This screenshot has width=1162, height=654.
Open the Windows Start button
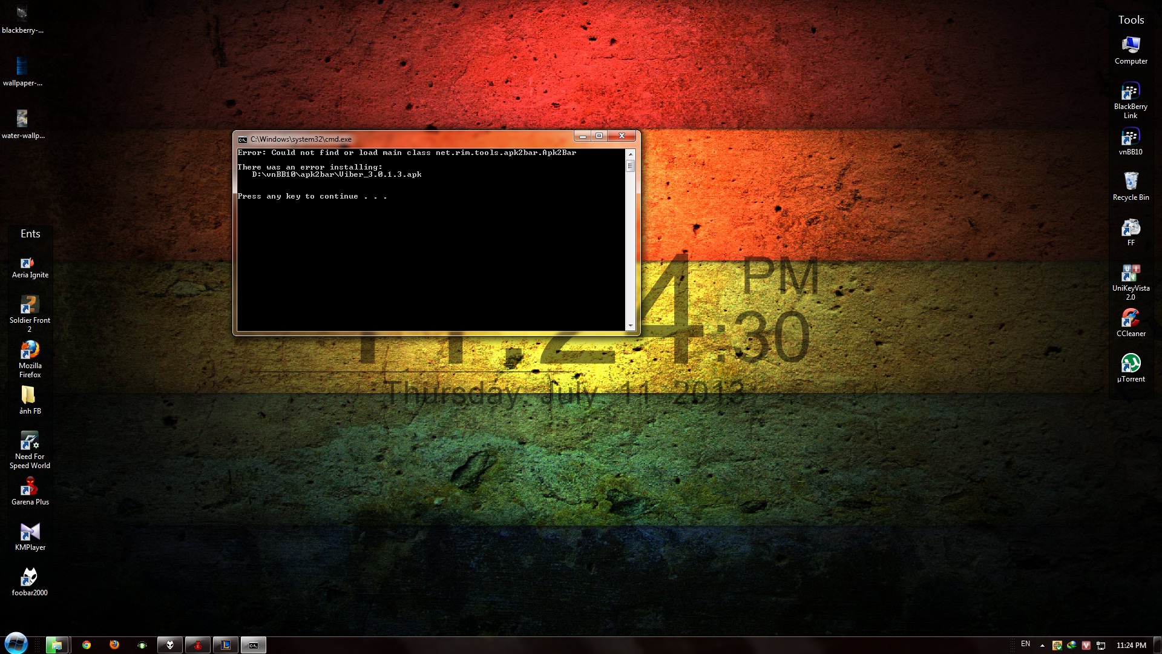tap(16, 643)
